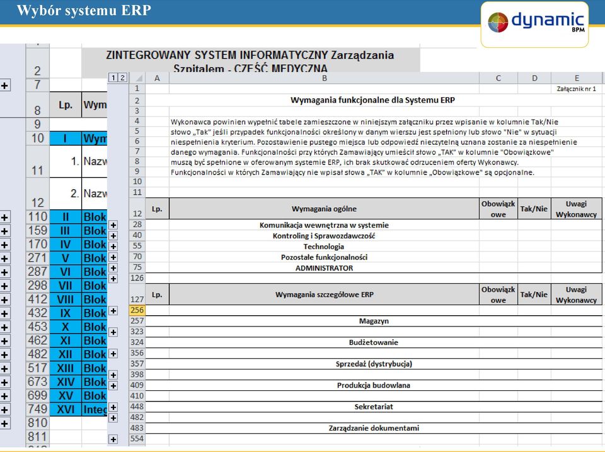Expand group at row 356 in ERP sheet
The width and height of the screenshot is (605, 452).
click(x=113, y=354)
